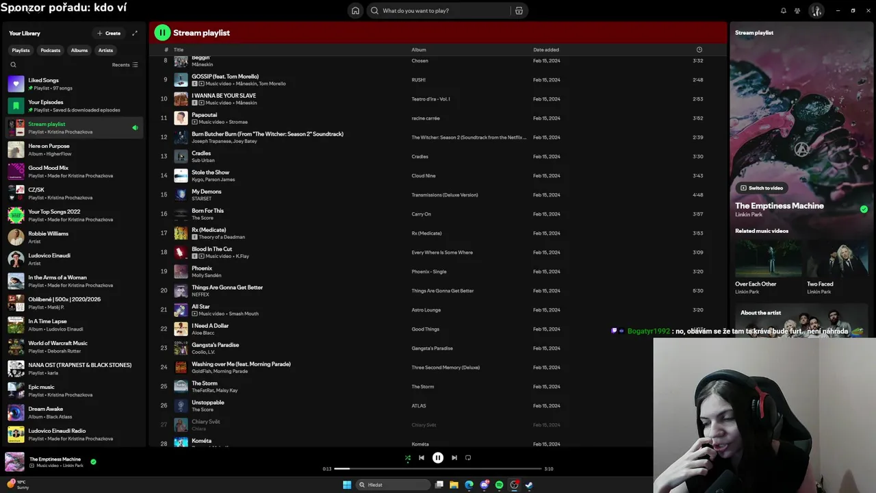Click taskbar Hledat search box

[x=394, y=485]
